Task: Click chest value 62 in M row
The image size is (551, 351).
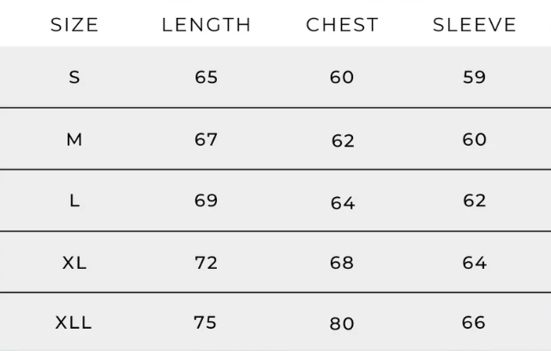Action: pos(343,142)
